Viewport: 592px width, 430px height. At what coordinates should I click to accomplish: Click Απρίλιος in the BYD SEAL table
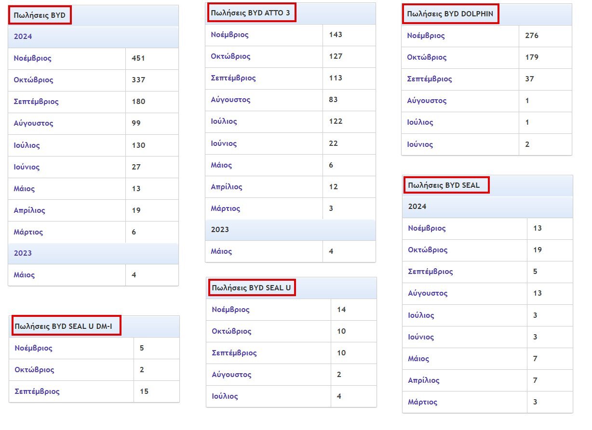tap(424, 380)
